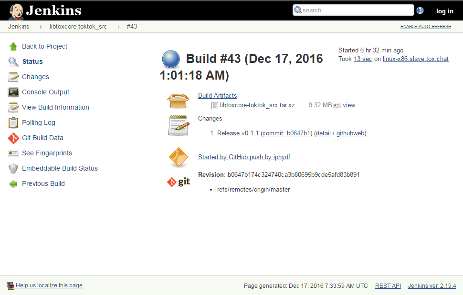Click the green left arrow Previous Build icon
The height and width of the screenshot is (295, 463).
click(13, 184)
